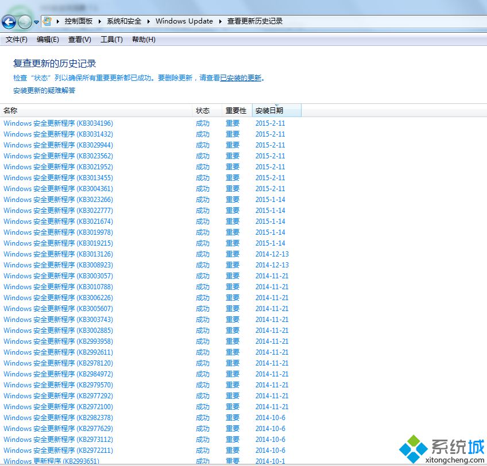The image size is (487, 466).
Task: Expand the arrow after 控制面板 breadcrumb
Action: [100, 21]
